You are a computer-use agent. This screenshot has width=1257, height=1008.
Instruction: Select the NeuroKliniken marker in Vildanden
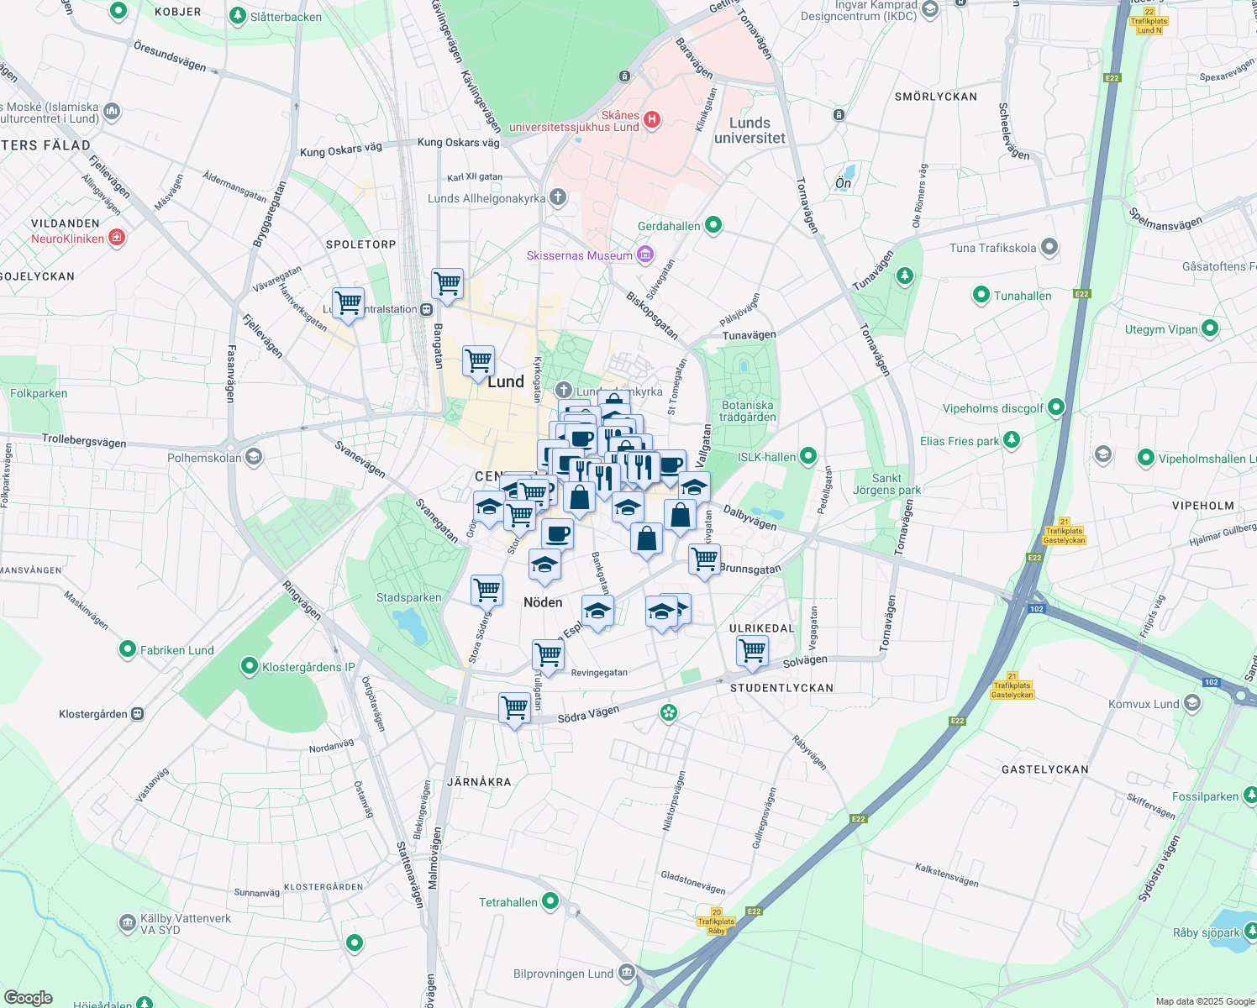[x=118, y=238]
